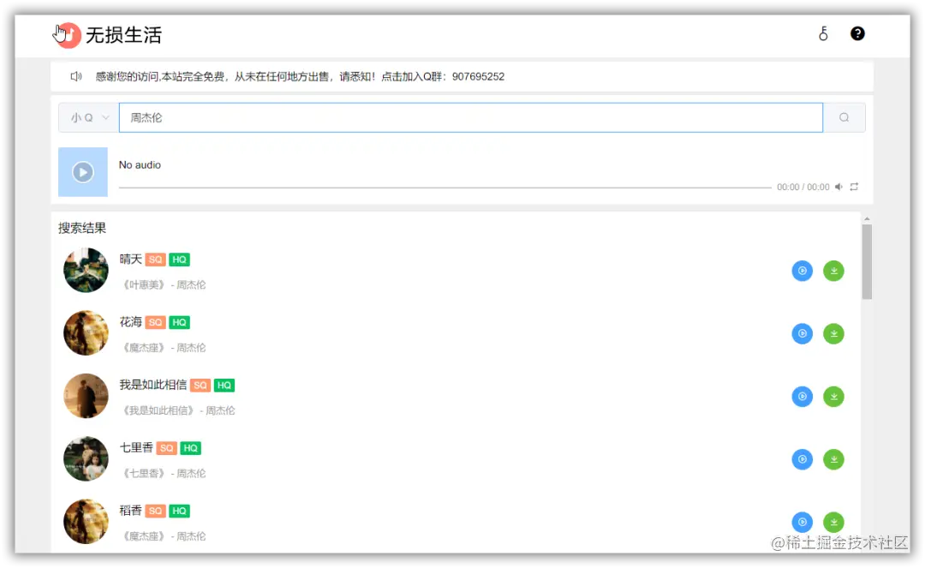Click the 我是如此相信 album cover thumbnail
This screenshot has height=568, width=925.
(87, 396)
